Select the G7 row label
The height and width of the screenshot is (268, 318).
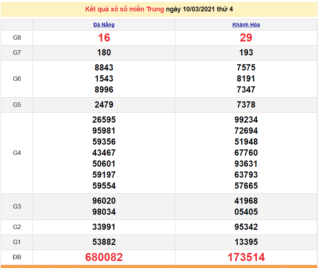17,53
